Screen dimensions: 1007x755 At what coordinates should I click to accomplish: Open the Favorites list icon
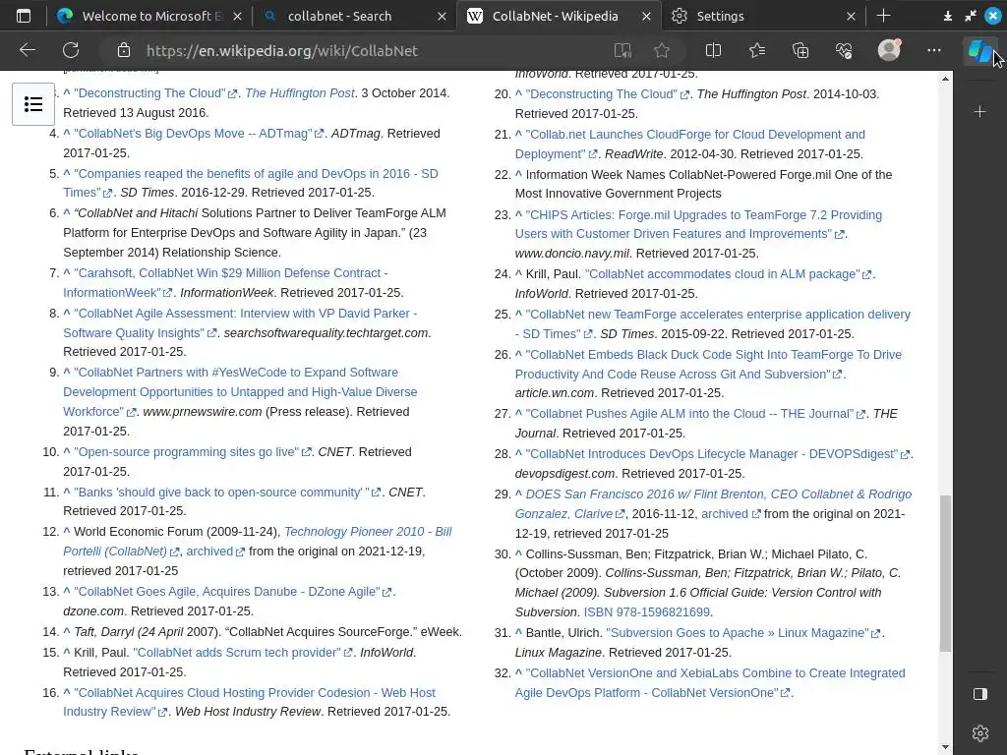tap(757, 51)
